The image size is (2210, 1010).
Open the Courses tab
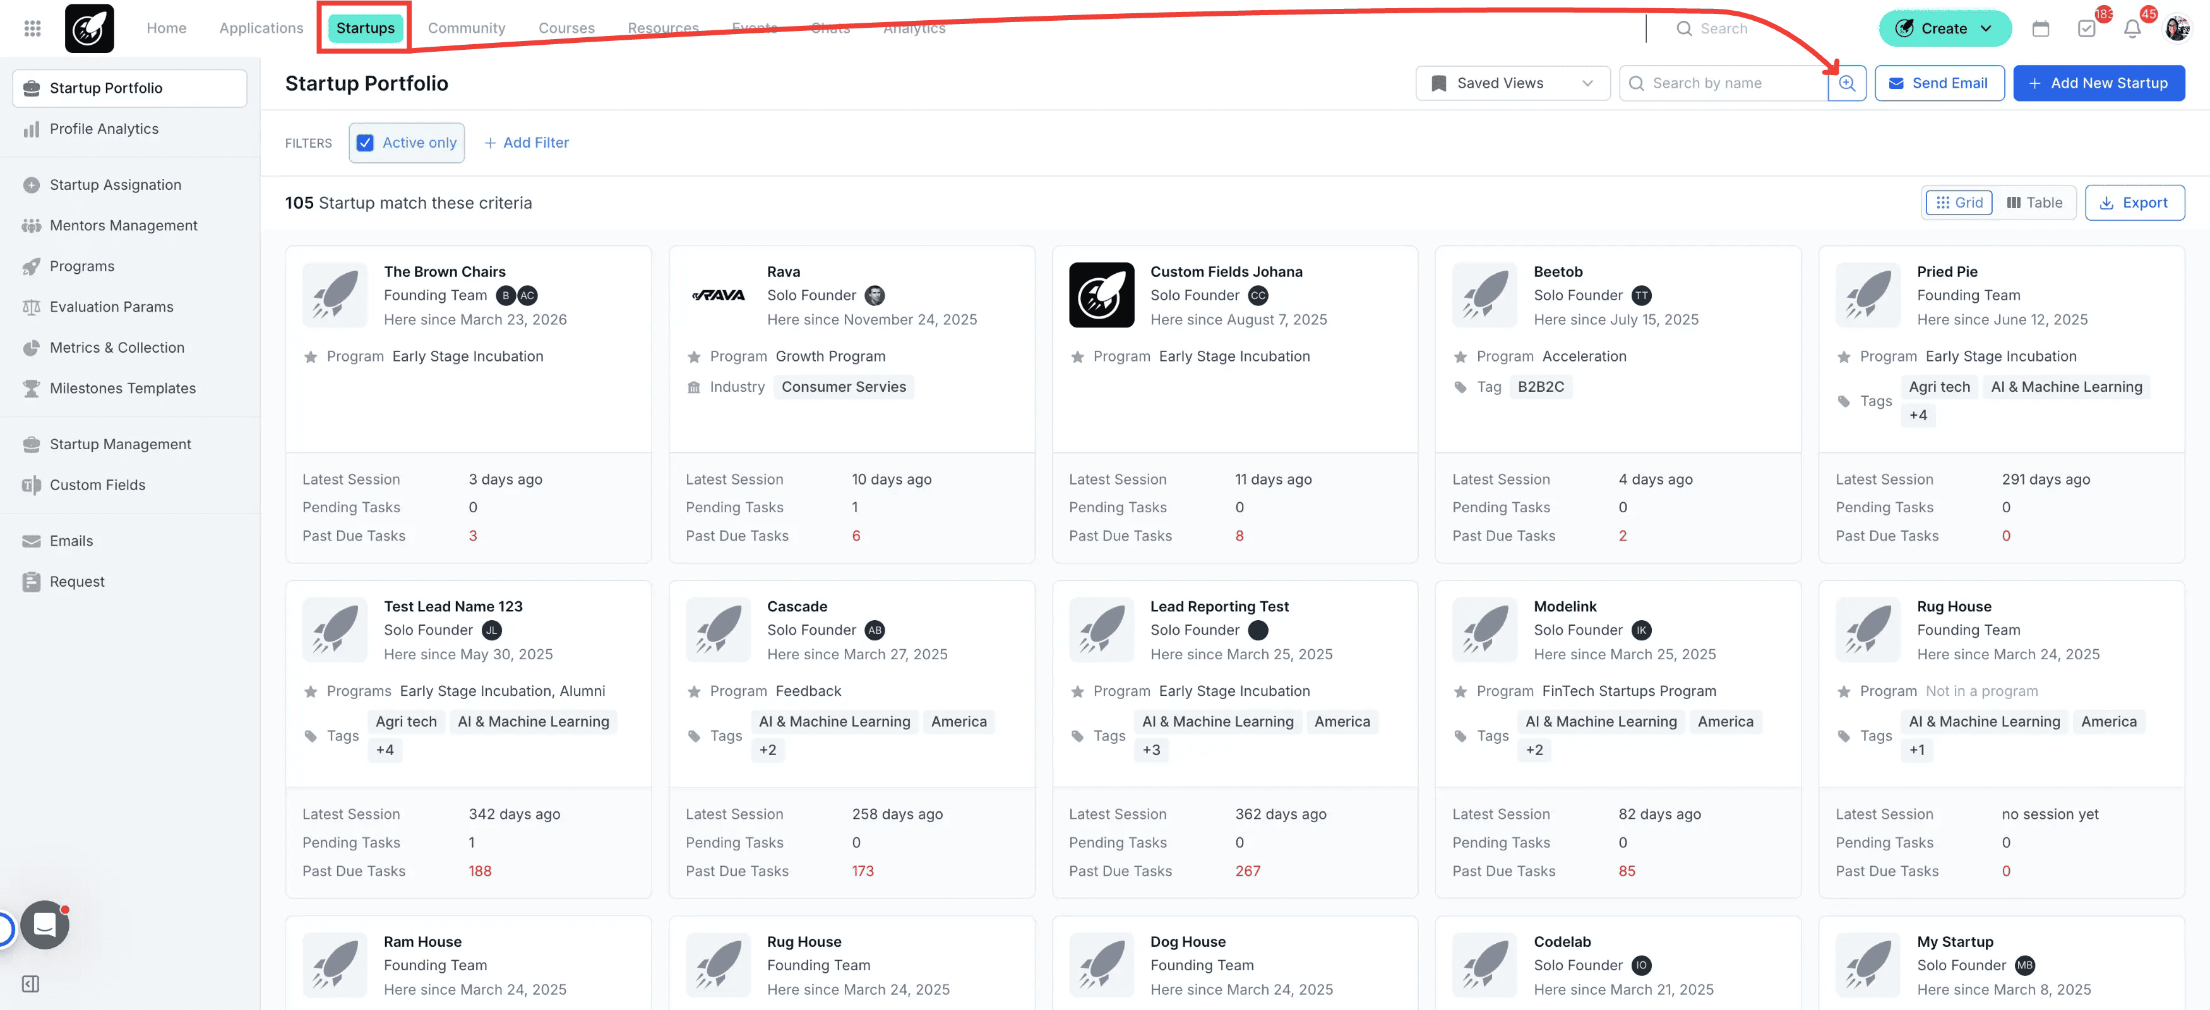tap(567, 28)
